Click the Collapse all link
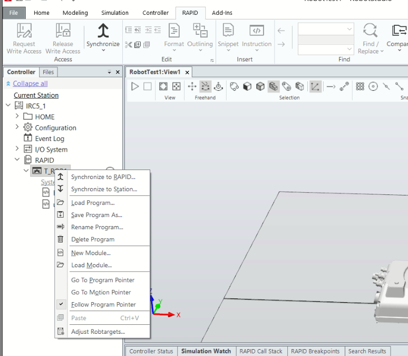Viewport: 408px width, 356px height. tap(30, 83)
